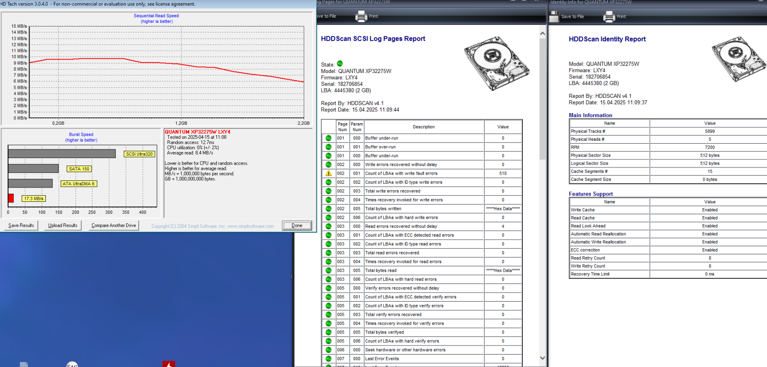Screen dimensions: 767x367
Task: Click green icon for Count of LBAs with hard write errors
Action: [x=328, y=218]
